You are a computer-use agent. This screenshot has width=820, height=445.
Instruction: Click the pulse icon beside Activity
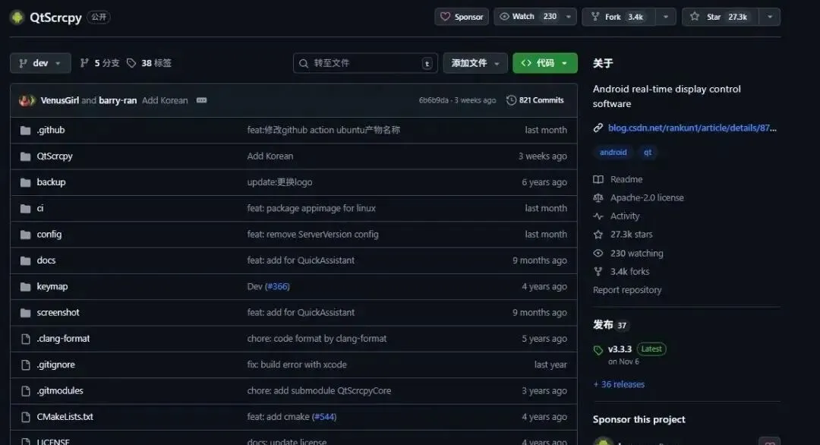coord(598,216)
